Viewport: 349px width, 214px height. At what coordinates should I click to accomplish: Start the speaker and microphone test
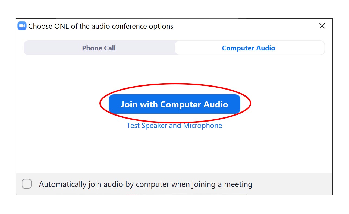pos(174,125)
